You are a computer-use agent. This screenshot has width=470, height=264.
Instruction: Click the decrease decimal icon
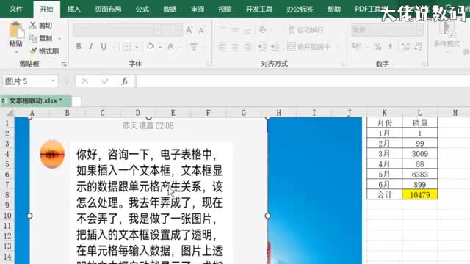pos(418,46)
